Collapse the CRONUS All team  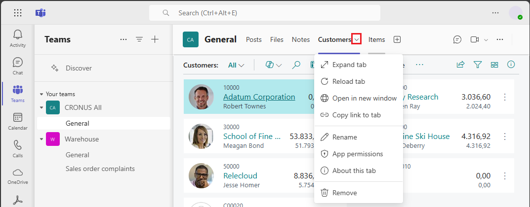pos(41,107)
